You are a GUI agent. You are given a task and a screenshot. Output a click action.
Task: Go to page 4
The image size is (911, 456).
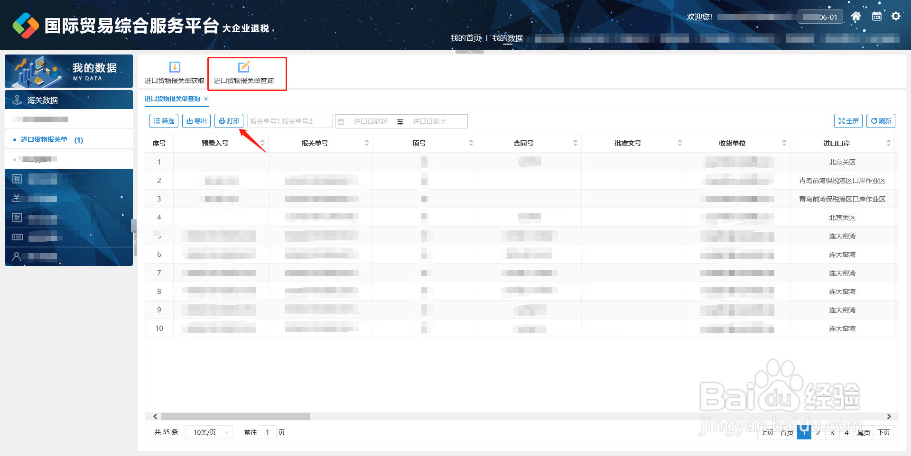846,432
